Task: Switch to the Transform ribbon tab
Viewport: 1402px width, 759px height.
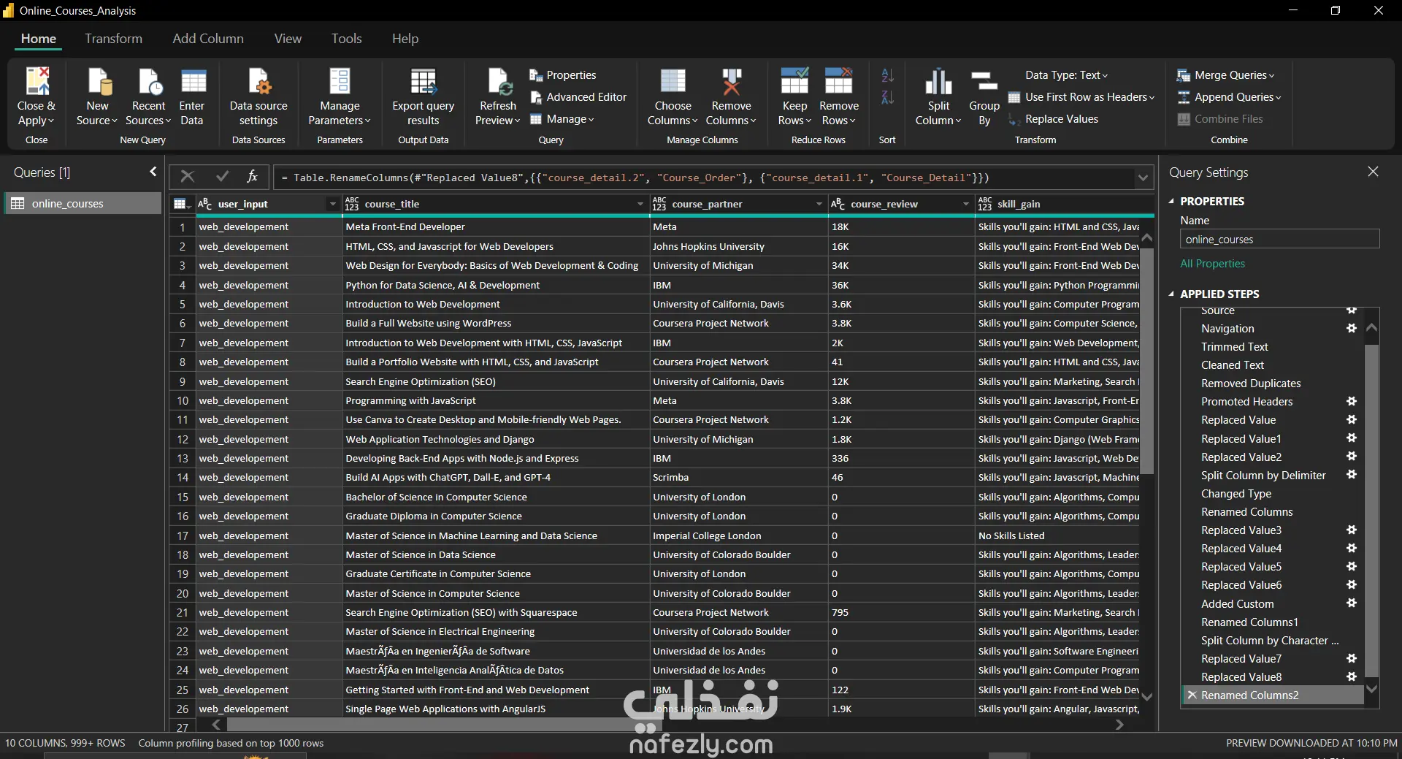Action: (x=113, y=39)
